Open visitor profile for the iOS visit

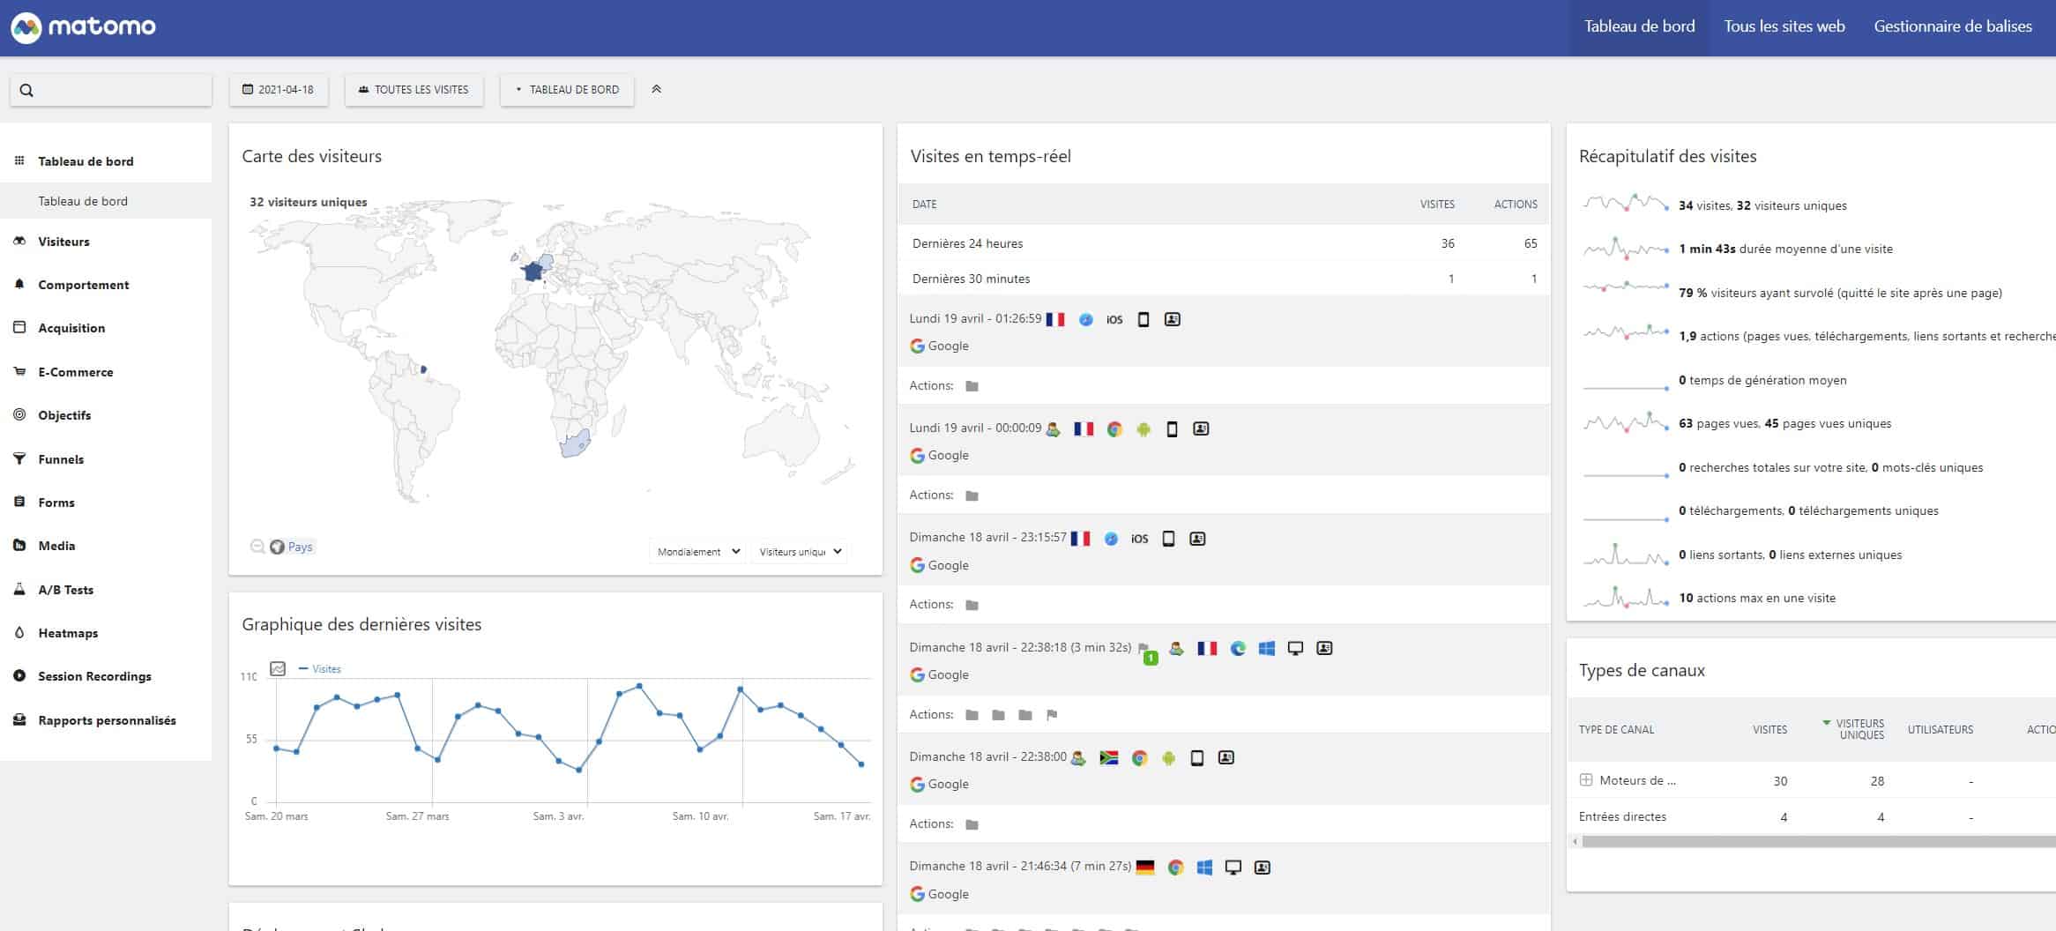(x=1173, y=319)
